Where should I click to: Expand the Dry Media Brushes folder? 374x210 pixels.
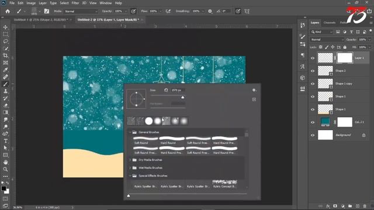point(130,160)
